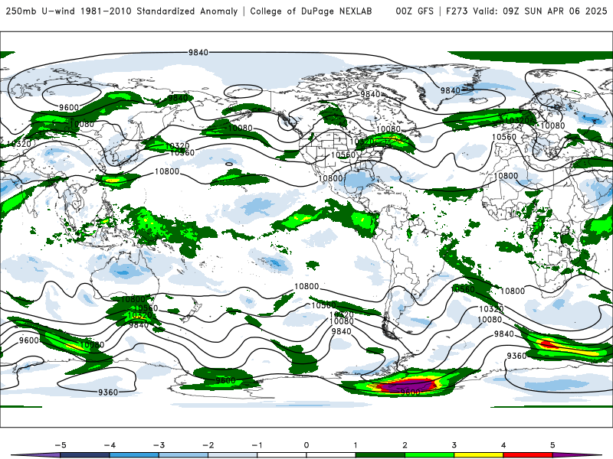Click the red 4-to-5 colorbar segment
The image size is (613, 459).
pos(528,455)
